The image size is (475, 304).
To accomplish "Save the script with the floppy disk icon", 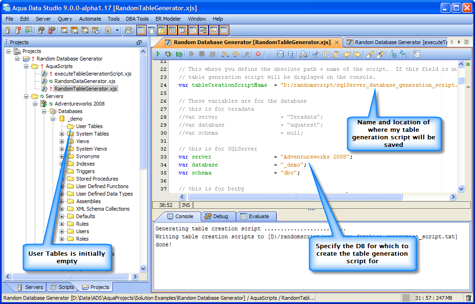I will 280,54.
